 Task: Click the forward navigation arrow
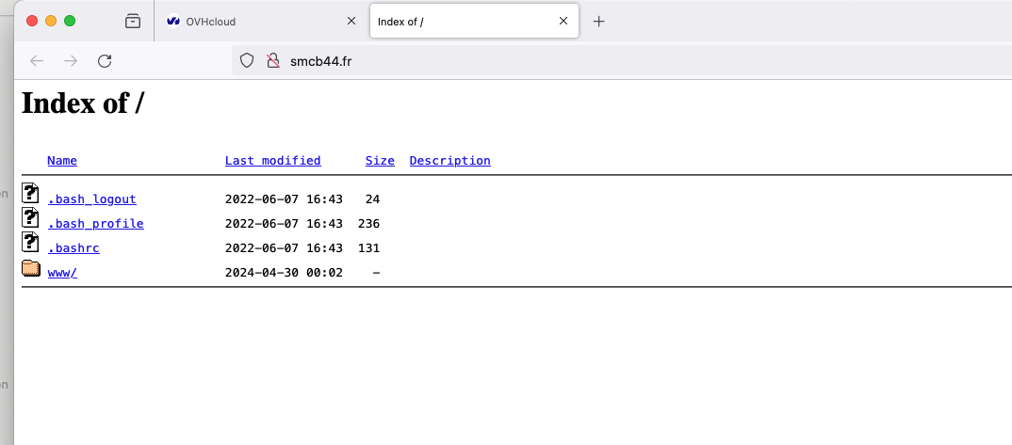[x=71, y=61]
